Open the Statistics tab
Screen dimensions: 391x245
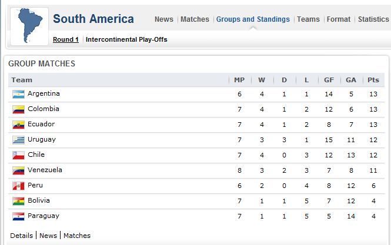tap(373, 19)
